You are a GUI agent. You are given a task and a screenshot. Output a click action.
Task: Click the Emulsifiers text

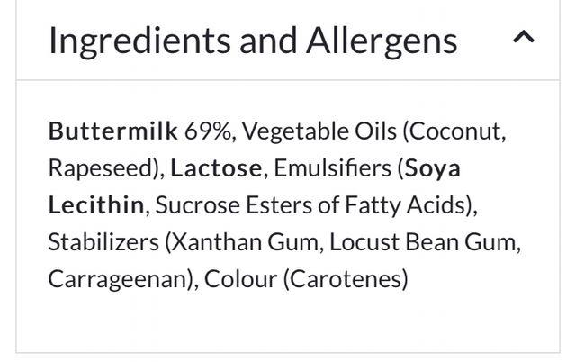click(333, 168)
